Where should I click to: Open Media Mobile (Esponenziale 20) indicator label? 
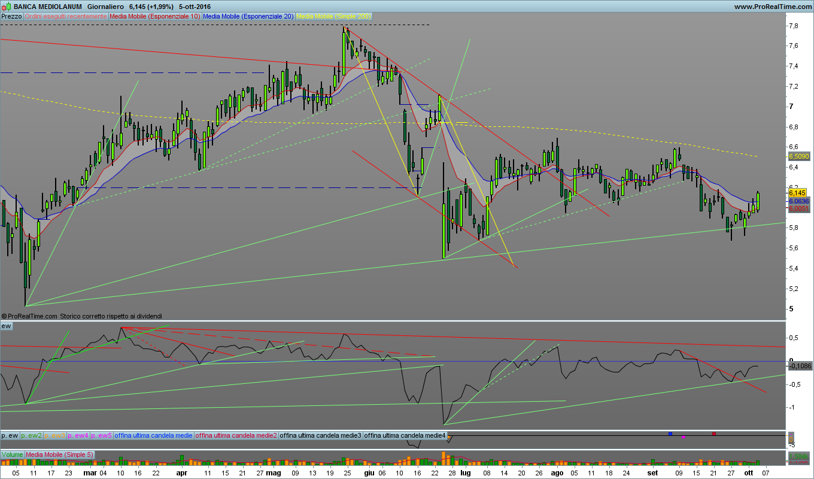248,17
